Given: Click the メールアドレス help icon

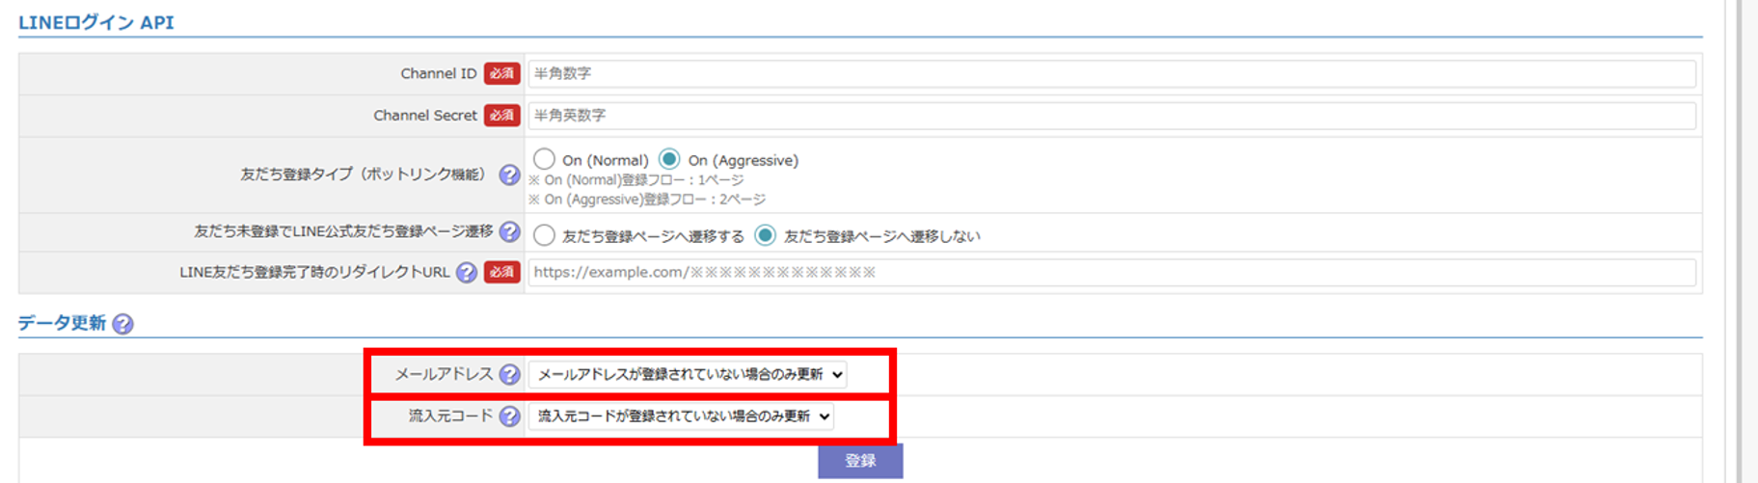Looking at the screenshot, I should pyautogui.click(x=509, y=374).
